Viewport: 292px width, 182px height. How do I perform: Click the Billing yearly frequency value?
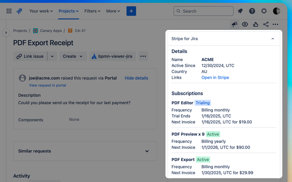pos(214,141)
